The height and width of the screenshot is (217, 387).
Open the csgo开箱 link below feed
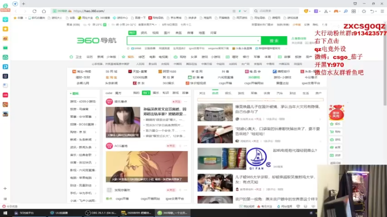point(122,199)
